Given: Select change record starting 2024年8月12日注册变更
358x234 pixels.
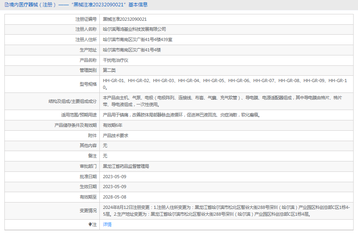Looking at the screenshot, I should 226,211.
